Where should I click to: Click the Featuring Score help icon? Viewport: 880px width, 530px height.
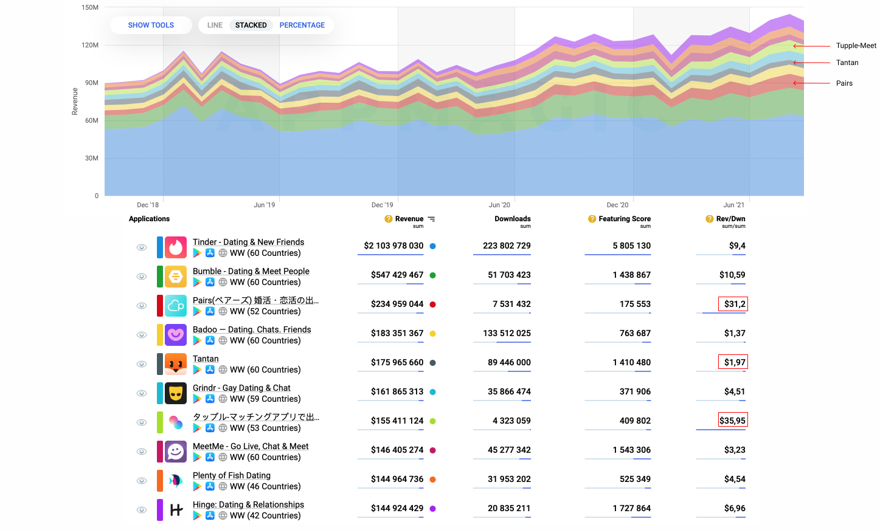(592, 219)
